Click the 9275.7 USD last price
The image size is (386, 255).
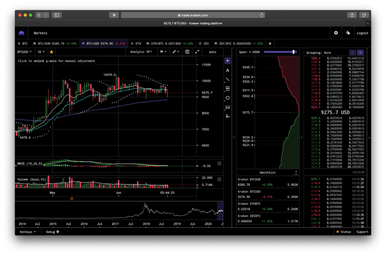[x=335, y=113]
